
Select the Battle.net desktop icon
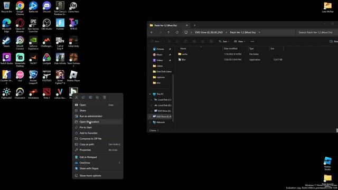33,7
